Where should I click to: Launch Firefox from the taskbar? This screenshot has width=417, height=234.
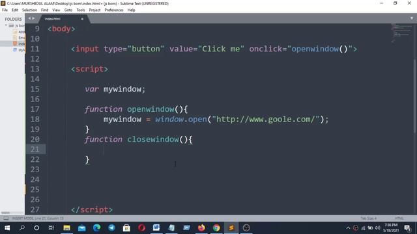coord(201,228)
